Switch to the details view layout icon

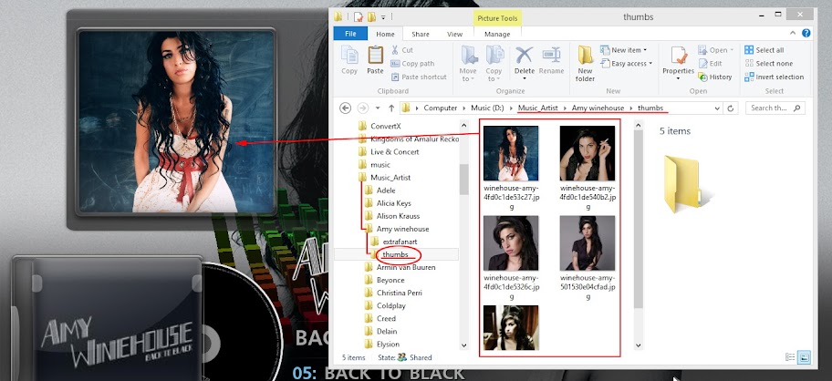pos(790,357)
